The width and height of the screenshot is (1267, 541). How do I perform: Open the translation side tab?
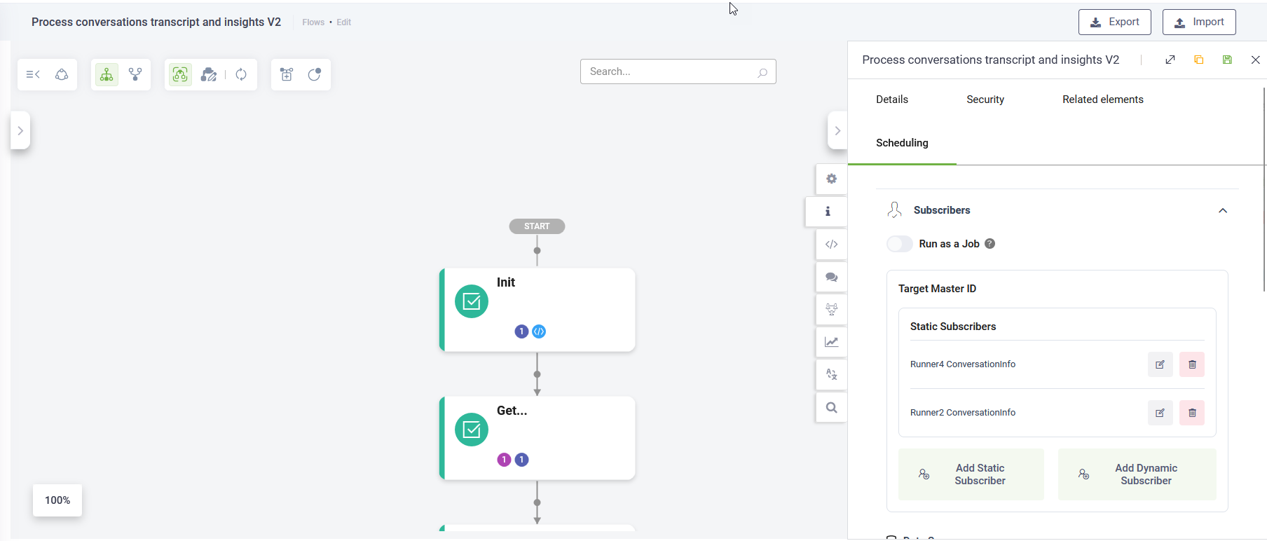831,375
